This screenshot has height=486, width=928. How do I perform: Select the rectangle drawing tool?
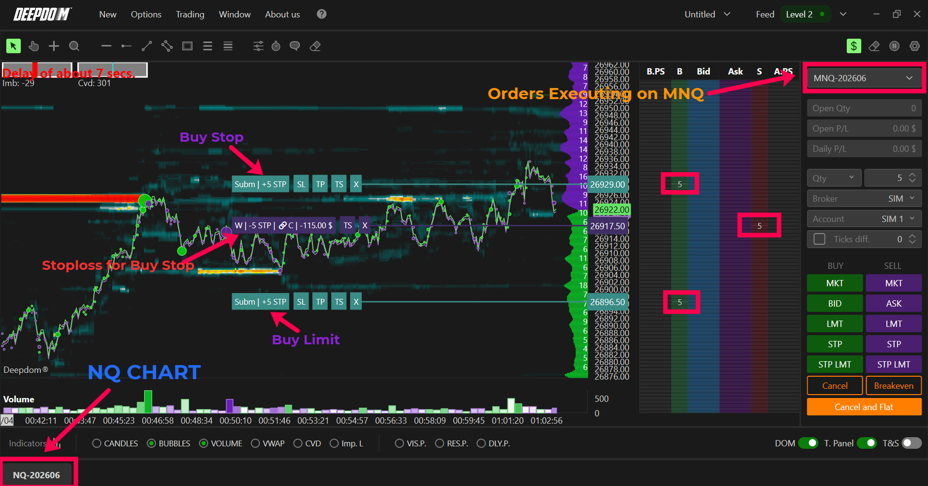coord(187,46)
